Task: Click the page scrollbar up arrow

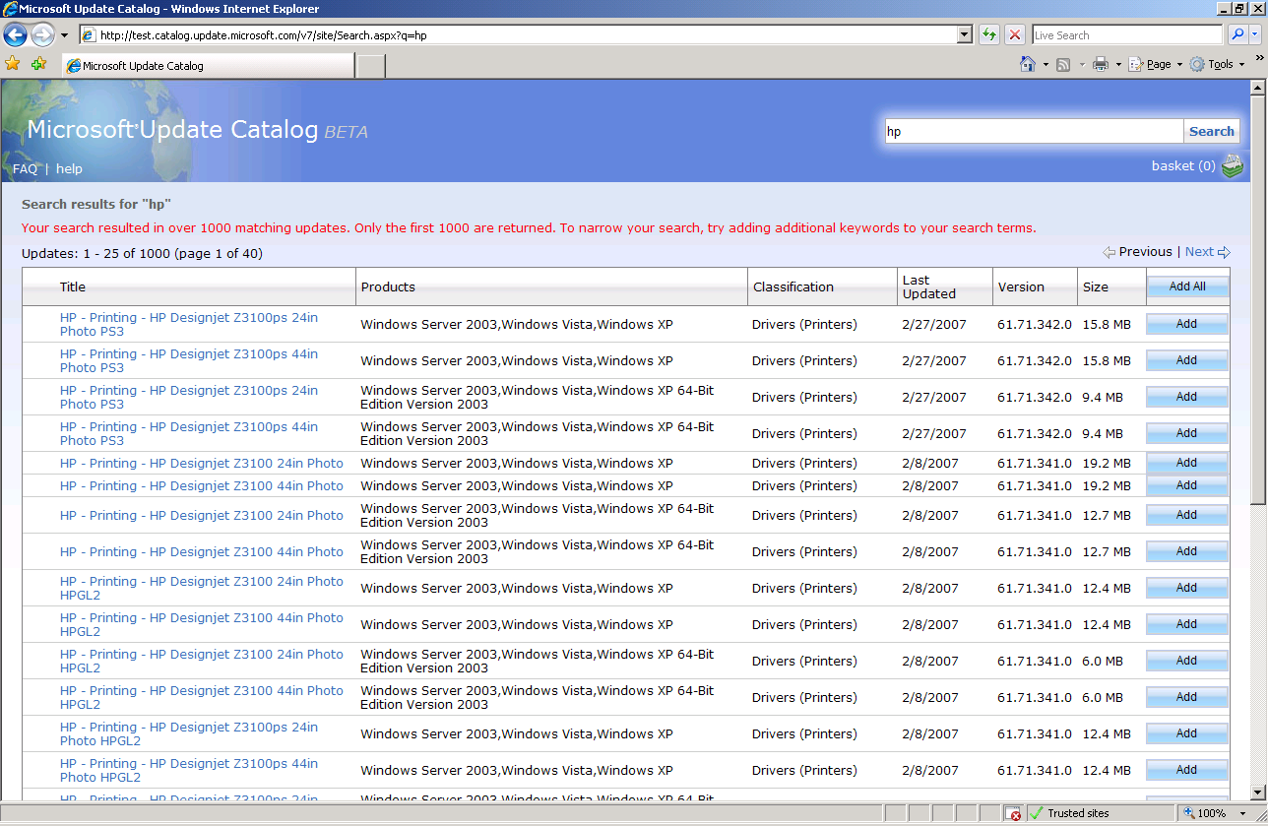Action: tap(1257, 88)
